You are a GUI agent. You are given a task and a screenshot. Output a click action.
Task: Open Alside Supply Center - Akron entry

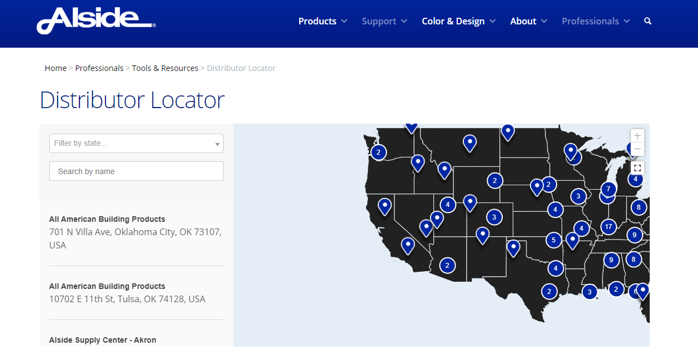tap(102, 340)
